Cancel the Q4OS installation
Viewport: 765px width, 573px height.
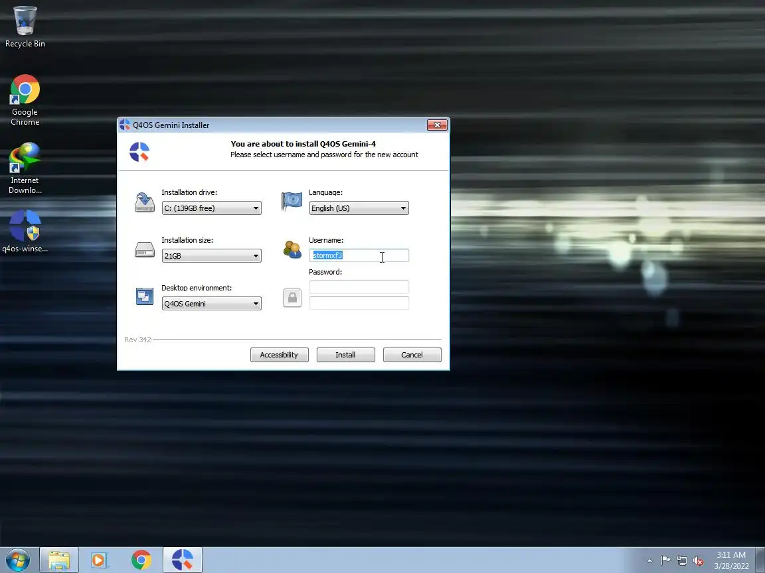coord(412,355)
